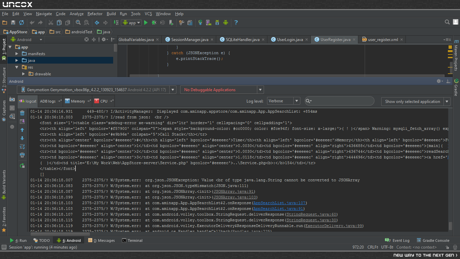Viewport: 460px width, 259px height.
Task: Click the Open file toolbar icon
Action: (5, 23)
